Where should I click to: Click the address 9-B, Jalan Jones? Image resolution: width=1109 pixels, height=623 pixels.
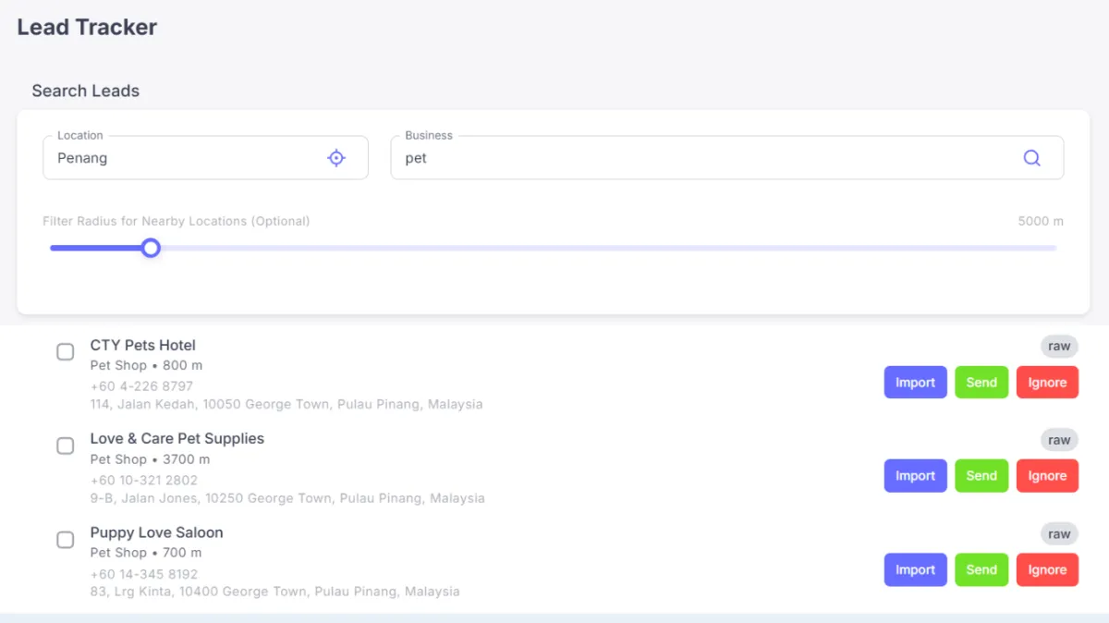[287, 498]
